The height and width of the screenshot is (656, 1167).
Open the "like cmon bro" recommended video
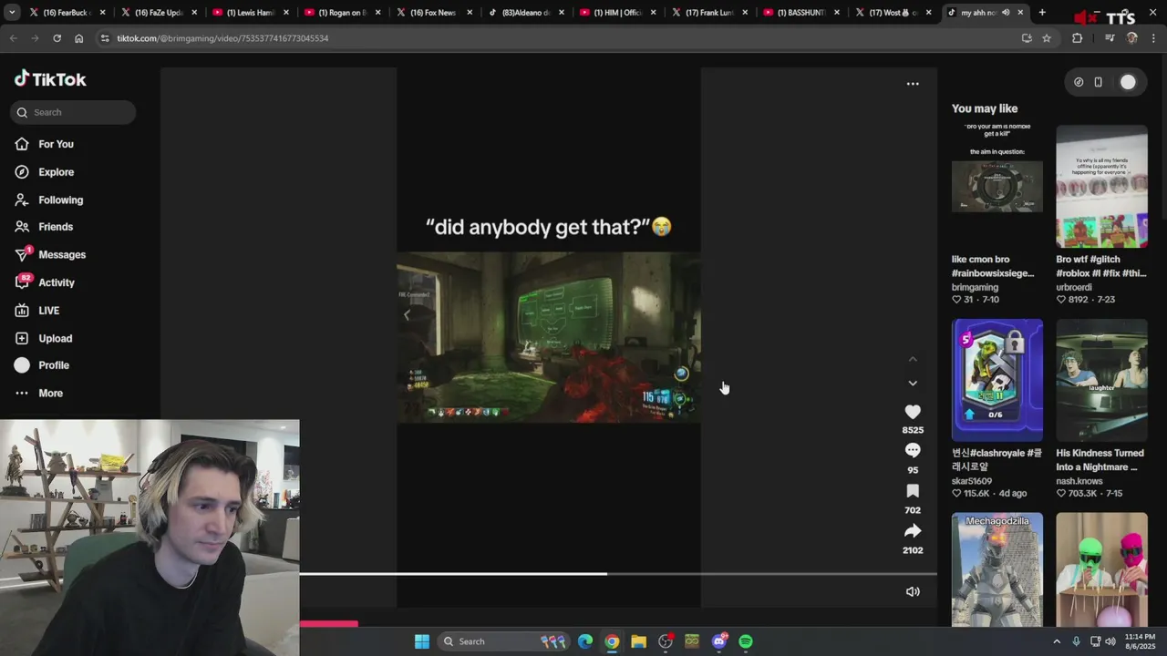tap(997, 187)
